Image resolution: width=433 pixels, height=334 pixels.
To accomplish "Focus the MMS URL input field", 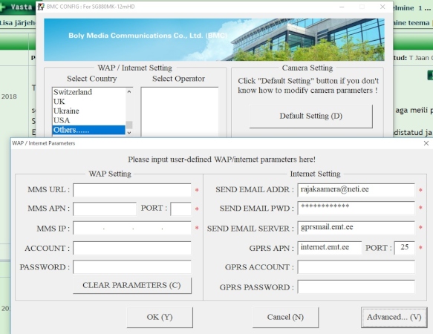I will [131, 190].
